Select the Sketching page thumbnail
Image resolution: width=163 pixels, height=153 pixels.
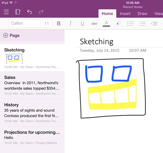[14, 59]
